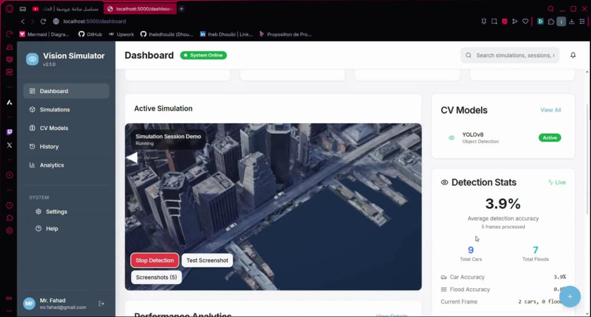Open the Dashboard sidebar item

(x=66, y=91)
